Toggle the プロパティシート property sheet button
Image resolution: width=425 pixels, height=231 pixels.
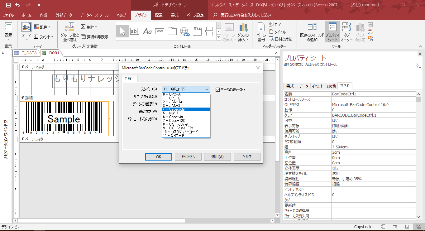332,32
